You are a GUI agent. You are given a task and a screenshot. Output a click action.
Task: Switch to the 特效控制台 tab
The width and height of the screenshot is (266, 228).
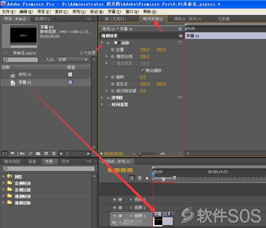coord(153,19)
